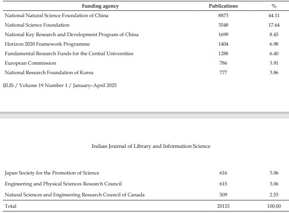This screenshot has height=213, width=289.
Task: Click the Publications column header
Action: [x=223, y=6]
